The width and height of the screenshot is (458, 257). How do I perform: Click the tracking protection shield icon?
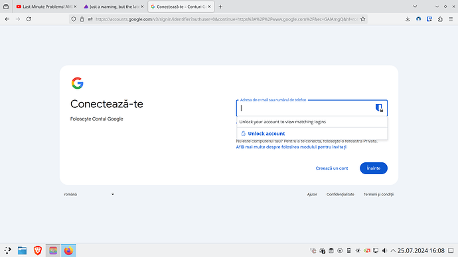[74, 19]
